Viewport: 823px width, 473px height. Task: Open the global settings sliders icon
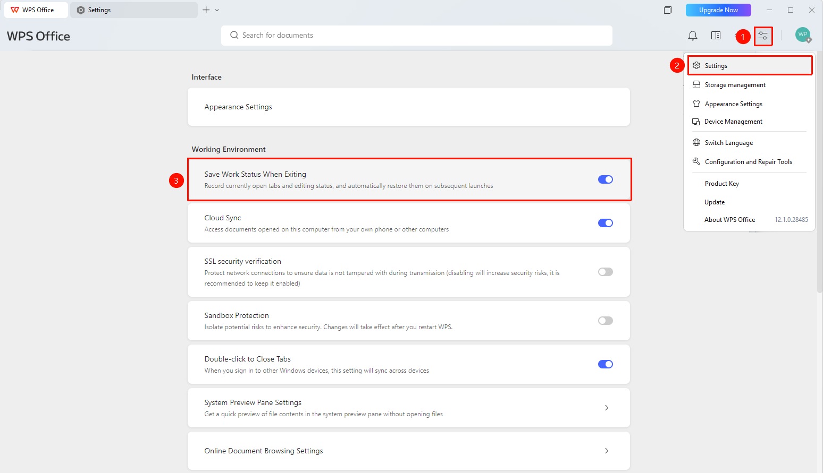(x=763, y=36)
